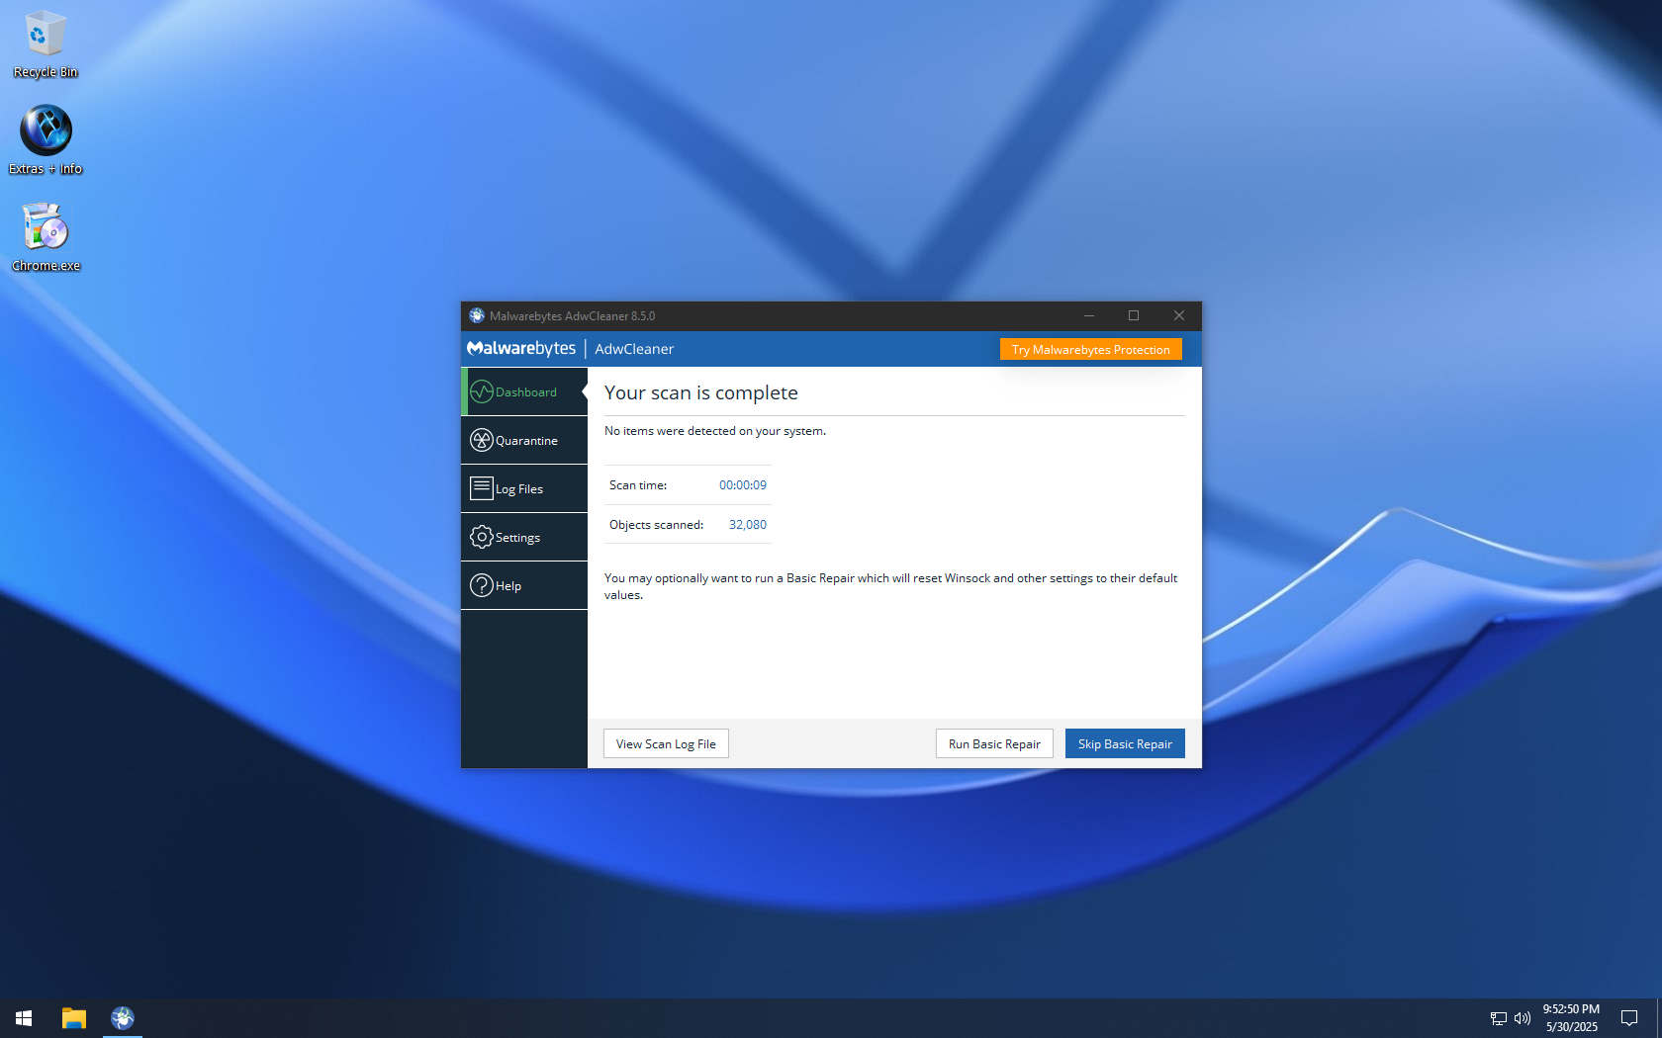Click the Malwarebytes logo in header

pyautogui.click(x=521, y=349)
